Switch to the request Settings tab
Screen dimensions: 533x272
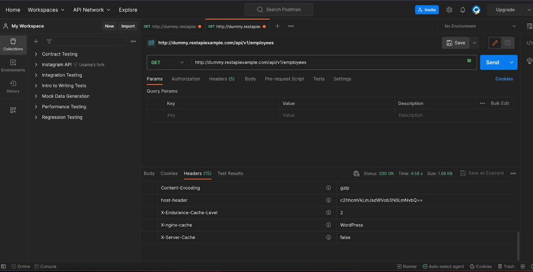342,79
